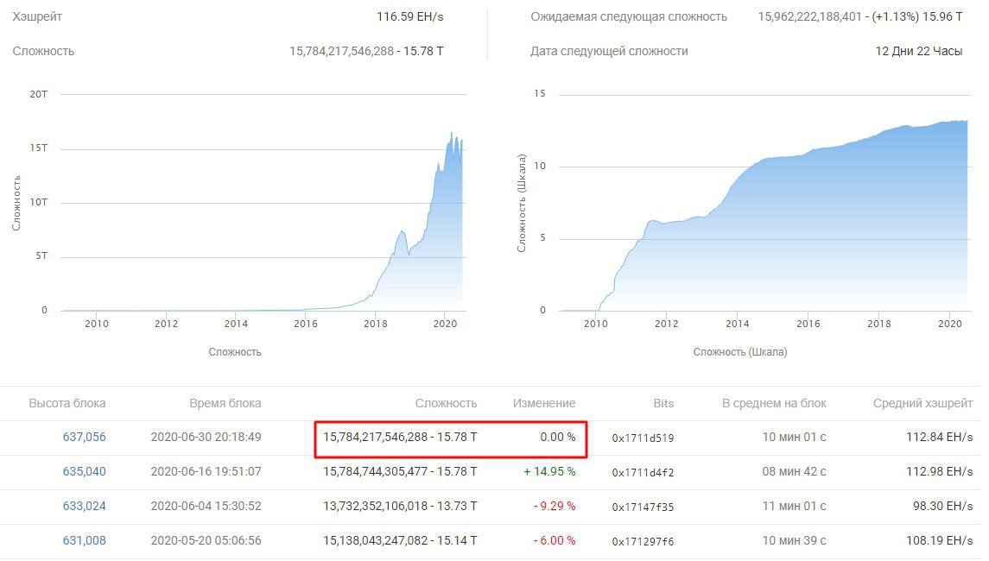This screenshot has width=989, height=561.
Task: Click the 'Высота блока' column header
Action: [67, 403]
